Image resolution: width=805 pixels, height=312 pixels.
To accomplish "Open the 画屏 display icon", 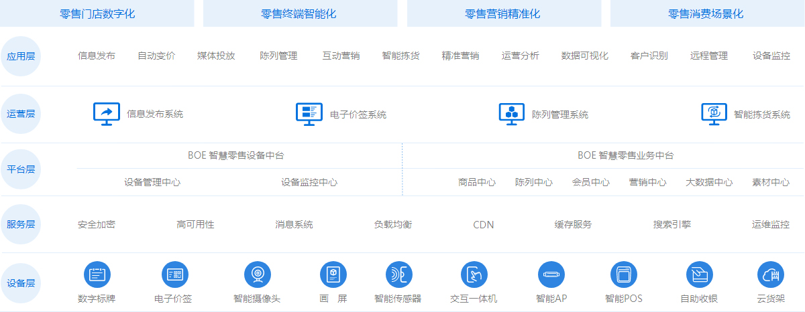I will coord(333,275).
